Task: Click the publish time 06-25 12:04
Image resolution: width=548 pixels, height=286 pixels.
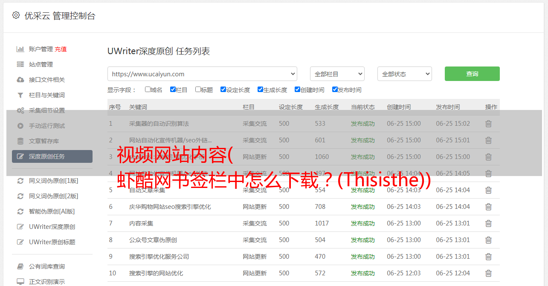Action: 453,273
